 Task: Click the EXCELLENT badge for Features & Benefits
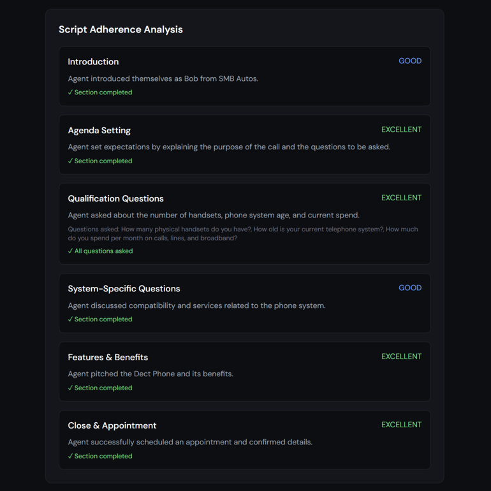coord(401,356)
